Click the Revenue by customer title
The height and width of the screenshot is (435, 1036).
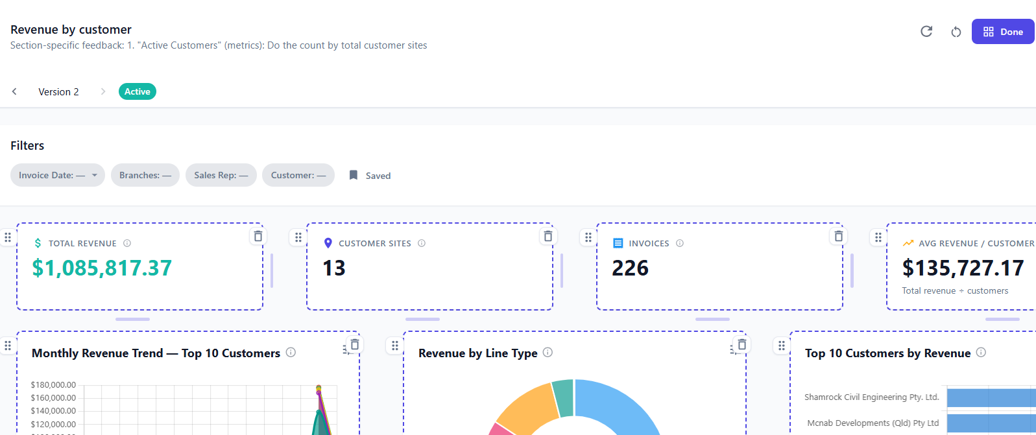(71, 29)
